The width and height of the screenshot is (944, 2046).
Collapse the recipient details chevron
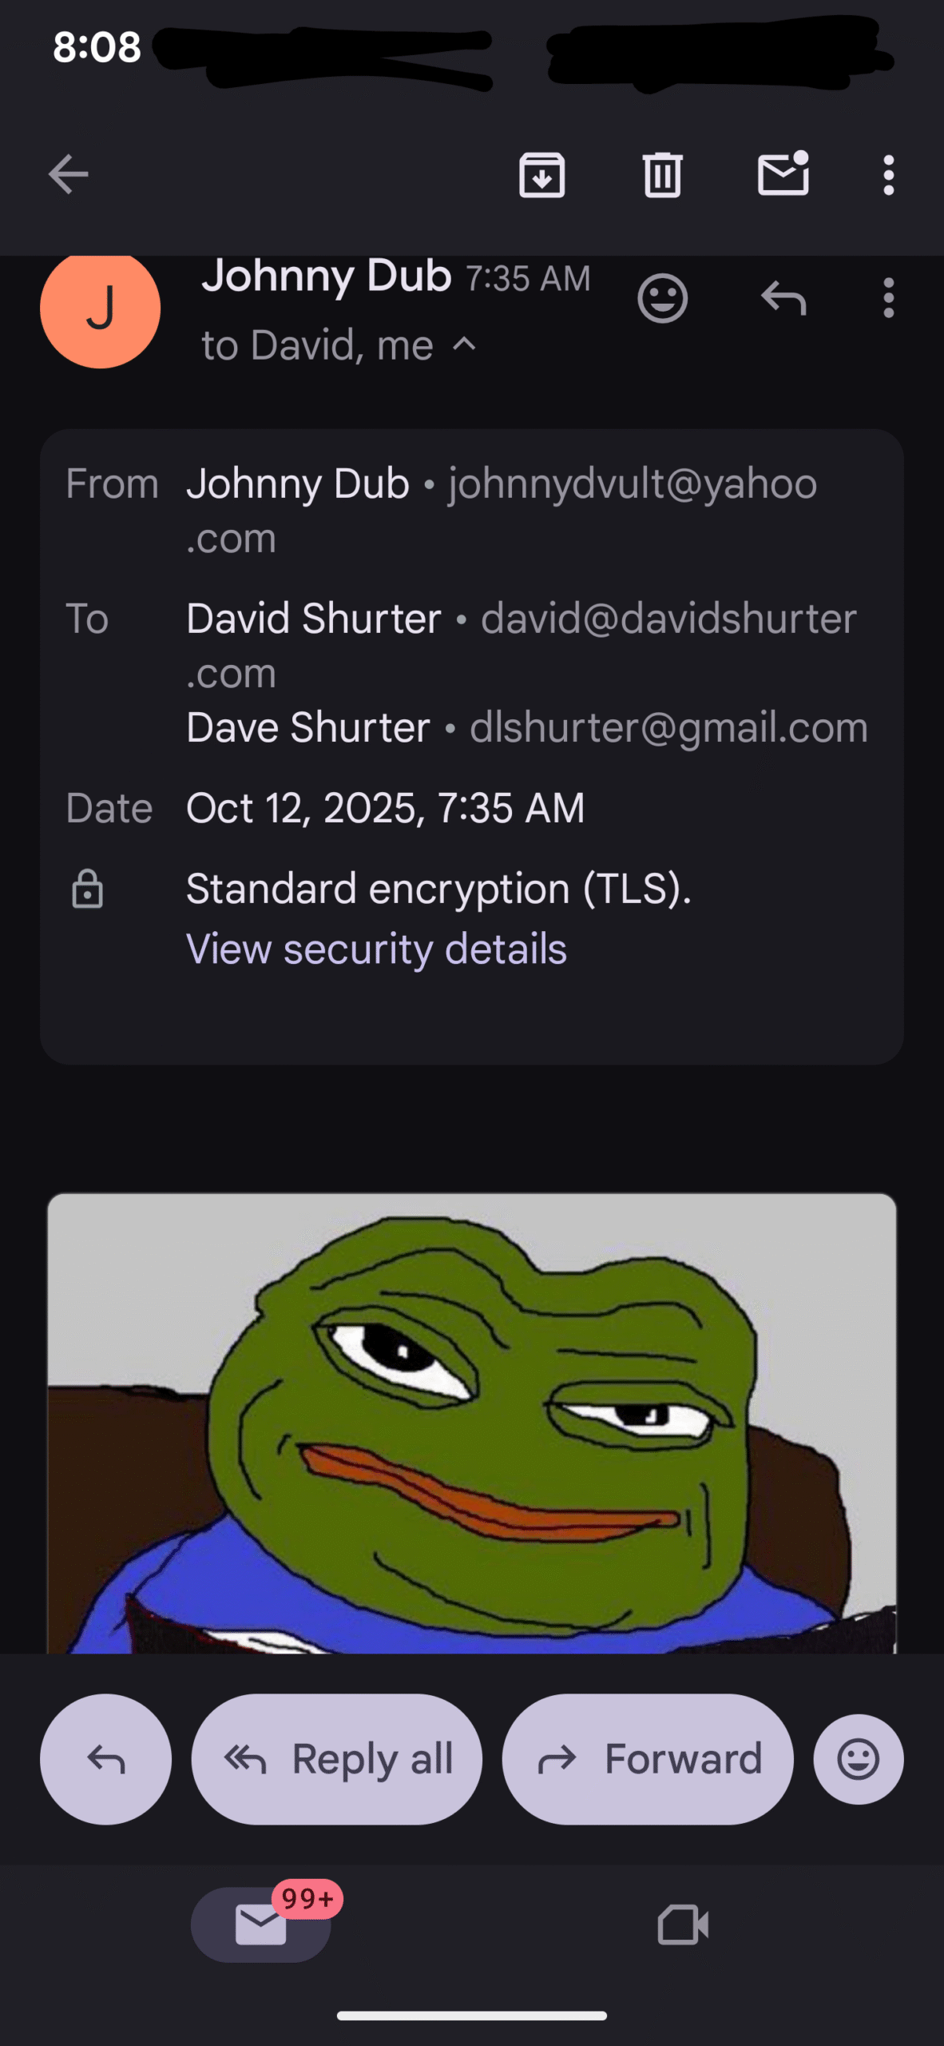[464, 344]
